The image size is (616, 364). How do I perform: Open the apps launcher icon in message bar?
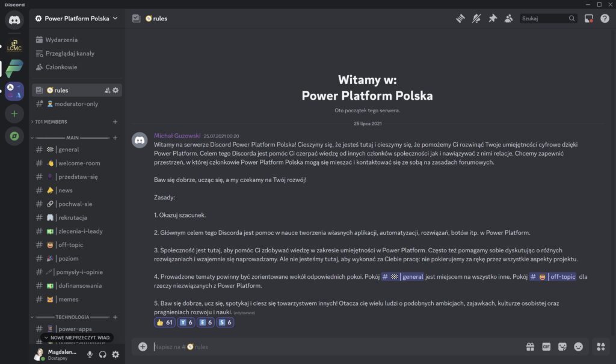(601, 347)
